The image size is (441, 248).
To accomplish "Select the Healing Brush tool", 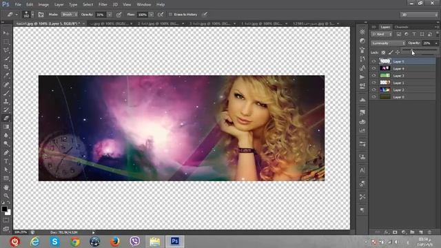I will coord(6,84).
